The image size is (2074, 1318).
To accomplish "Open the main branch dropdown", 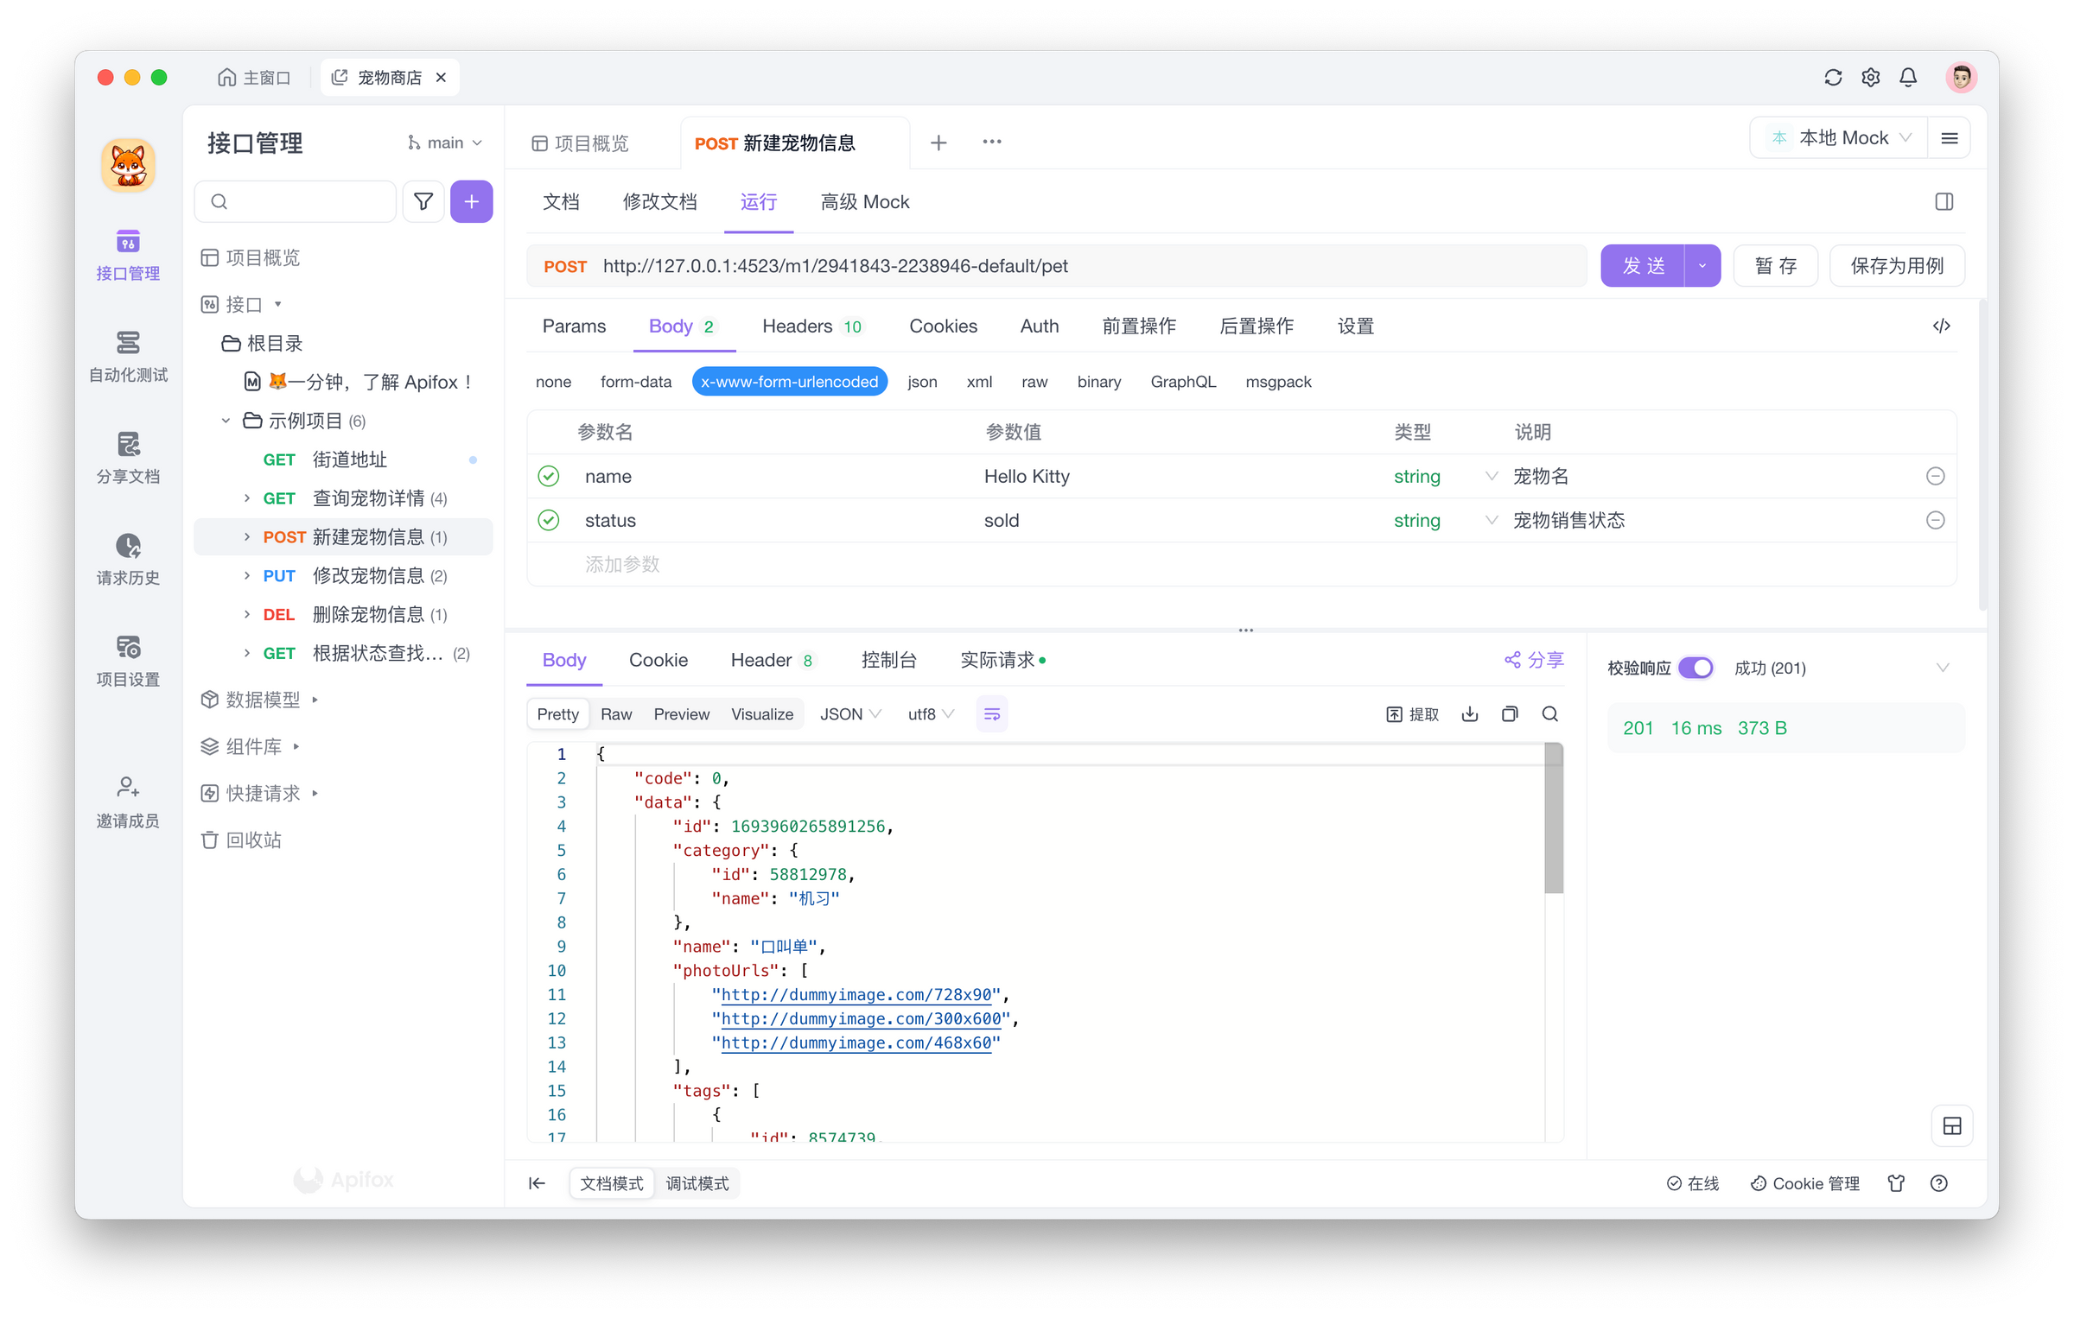I will click(x=444, y=142).
